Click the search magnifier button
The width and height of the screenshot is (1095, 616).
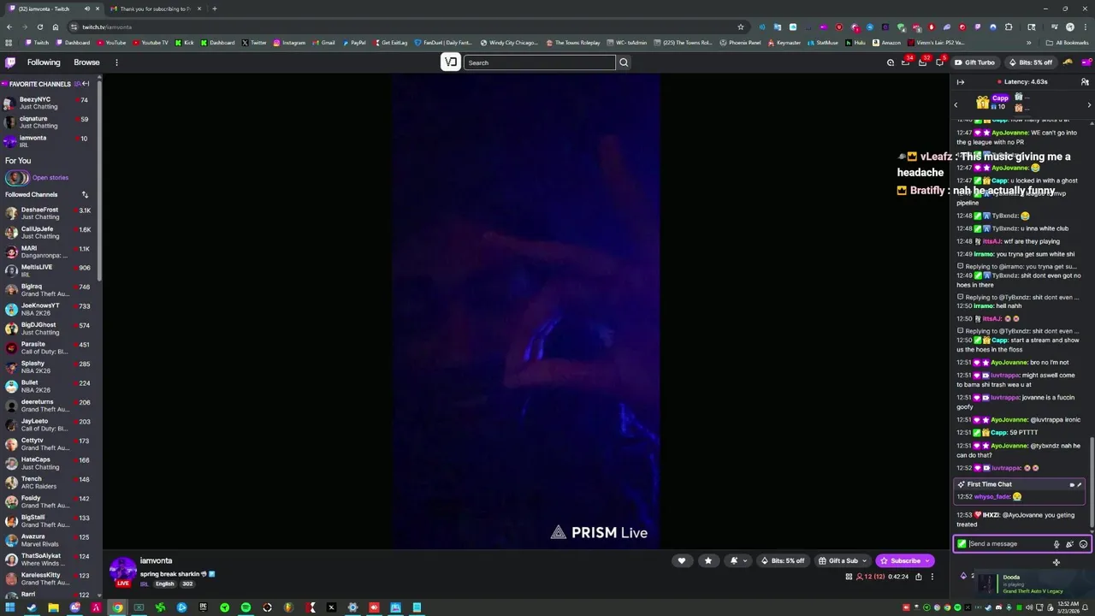(x=624, y=62)
